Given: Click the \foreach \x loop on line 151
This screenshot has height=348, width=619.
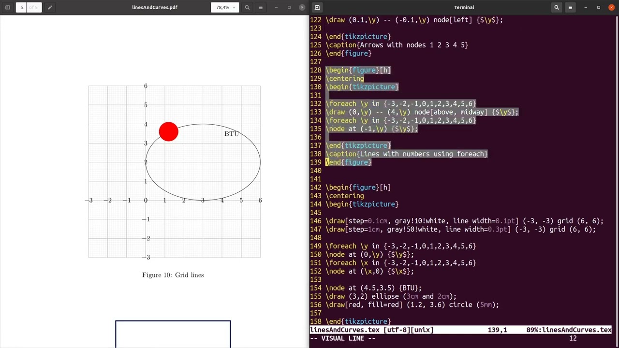Looking at the screenshot, I should point(401,263).
